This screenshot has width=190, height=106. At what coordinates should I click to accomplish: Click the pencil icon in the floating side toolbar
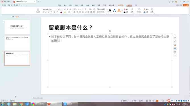[x=175, y=41]
